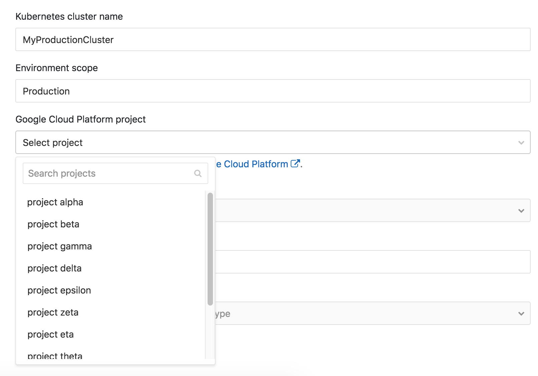This screenshot has width=538, height=376.
Task: Click the chevron on the Select project dropdown
Action: pyautogui.click(x=521, y=143)
